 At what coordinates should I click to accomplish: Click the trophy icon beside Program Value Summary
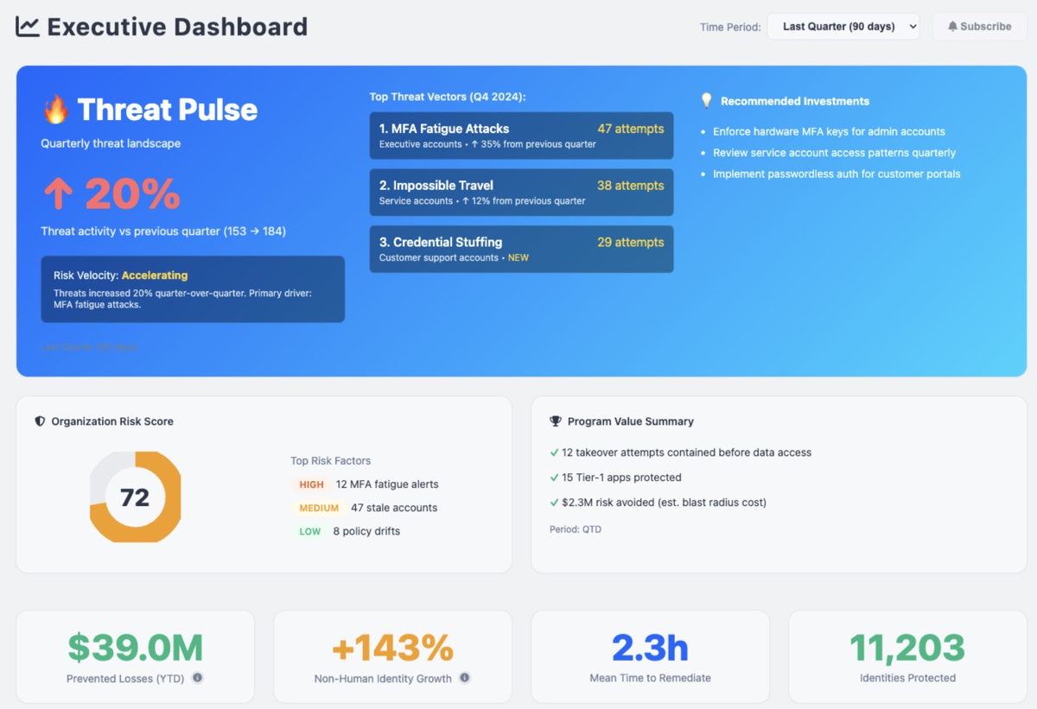point(554,421)
